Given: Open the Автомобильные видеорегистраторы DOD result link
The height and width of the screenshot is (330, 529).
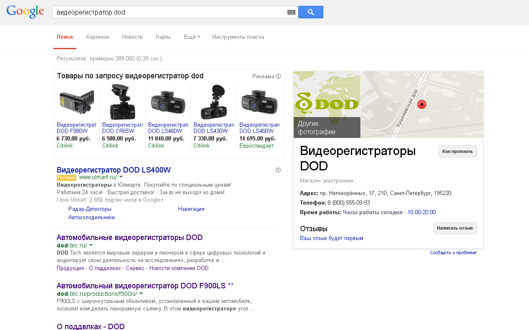Looking at the screenshot, I should pos(130,237).
